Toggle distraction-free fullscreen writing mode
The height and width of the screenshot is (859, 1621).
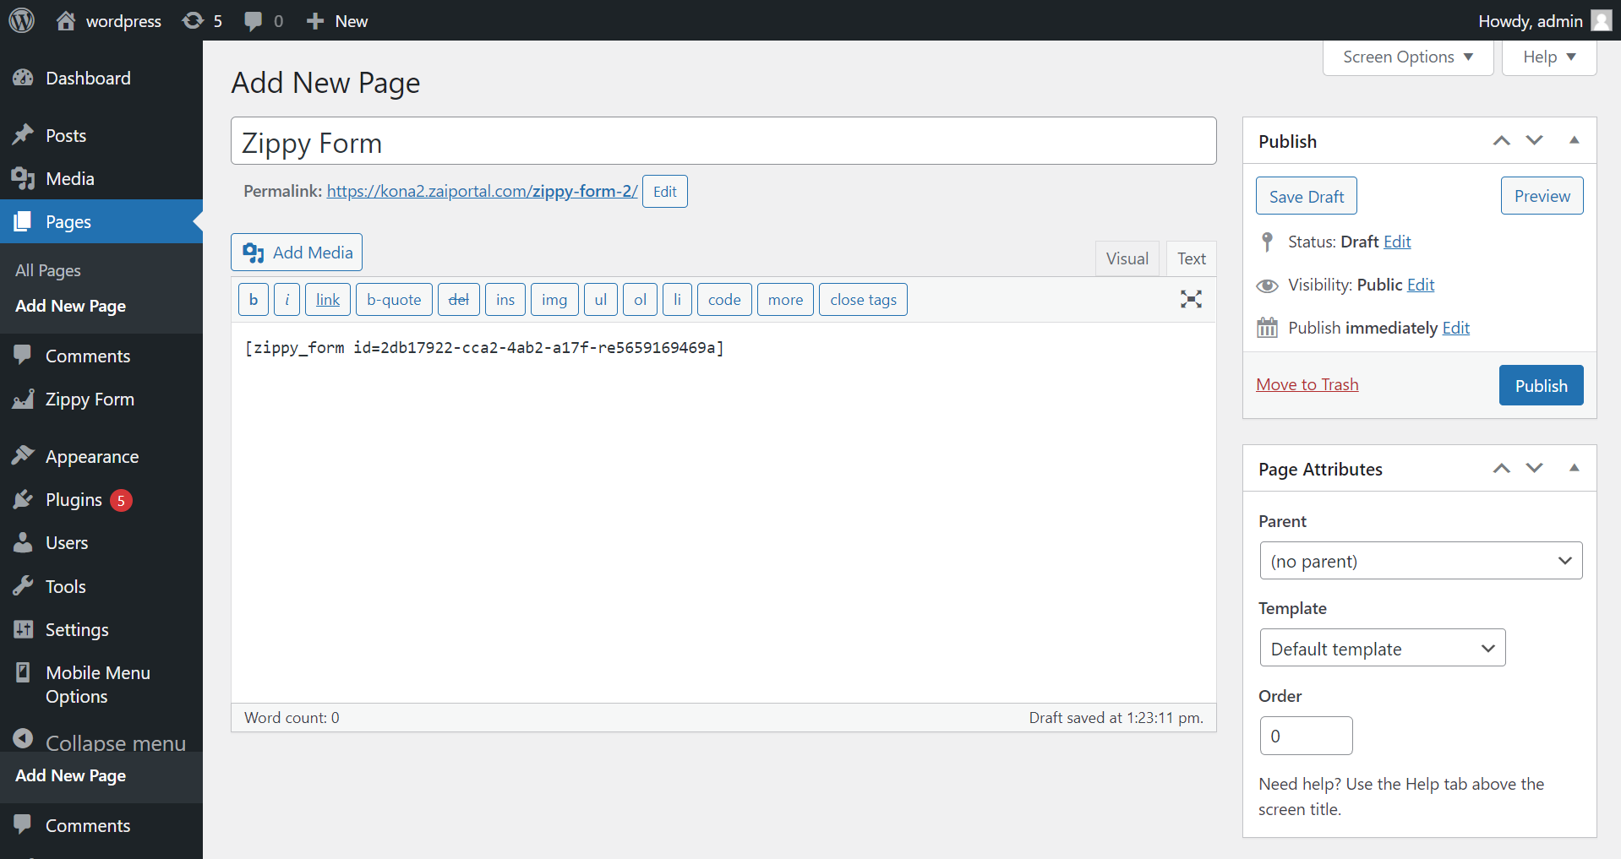1191,299
